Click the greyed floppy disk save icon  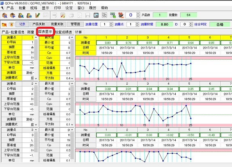coord(88,15)
